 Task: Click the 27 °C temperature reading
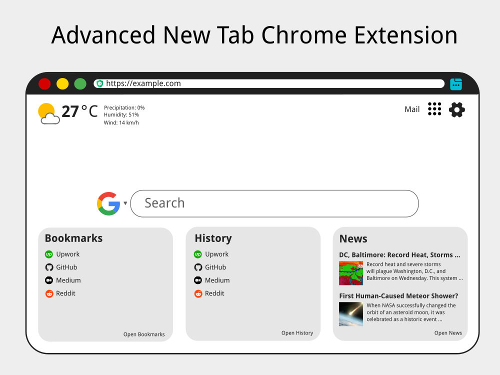[x=79, y=111]
